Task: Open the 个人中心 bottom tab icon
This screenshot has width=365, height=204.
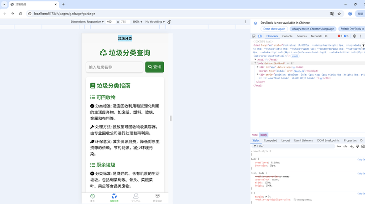Action: tap(136, 196)
